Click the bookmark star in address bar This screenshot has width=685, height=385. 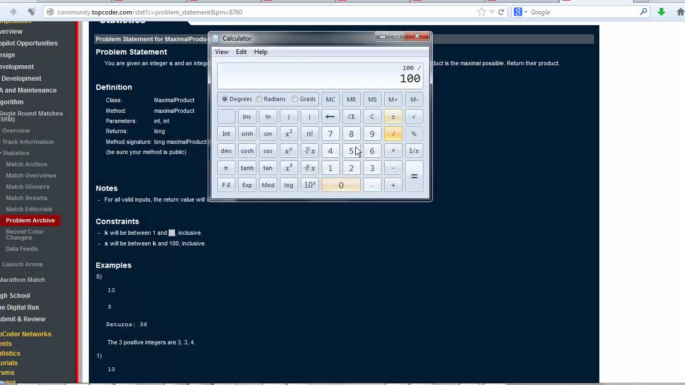pyautogui.click(x=481, y=12)
